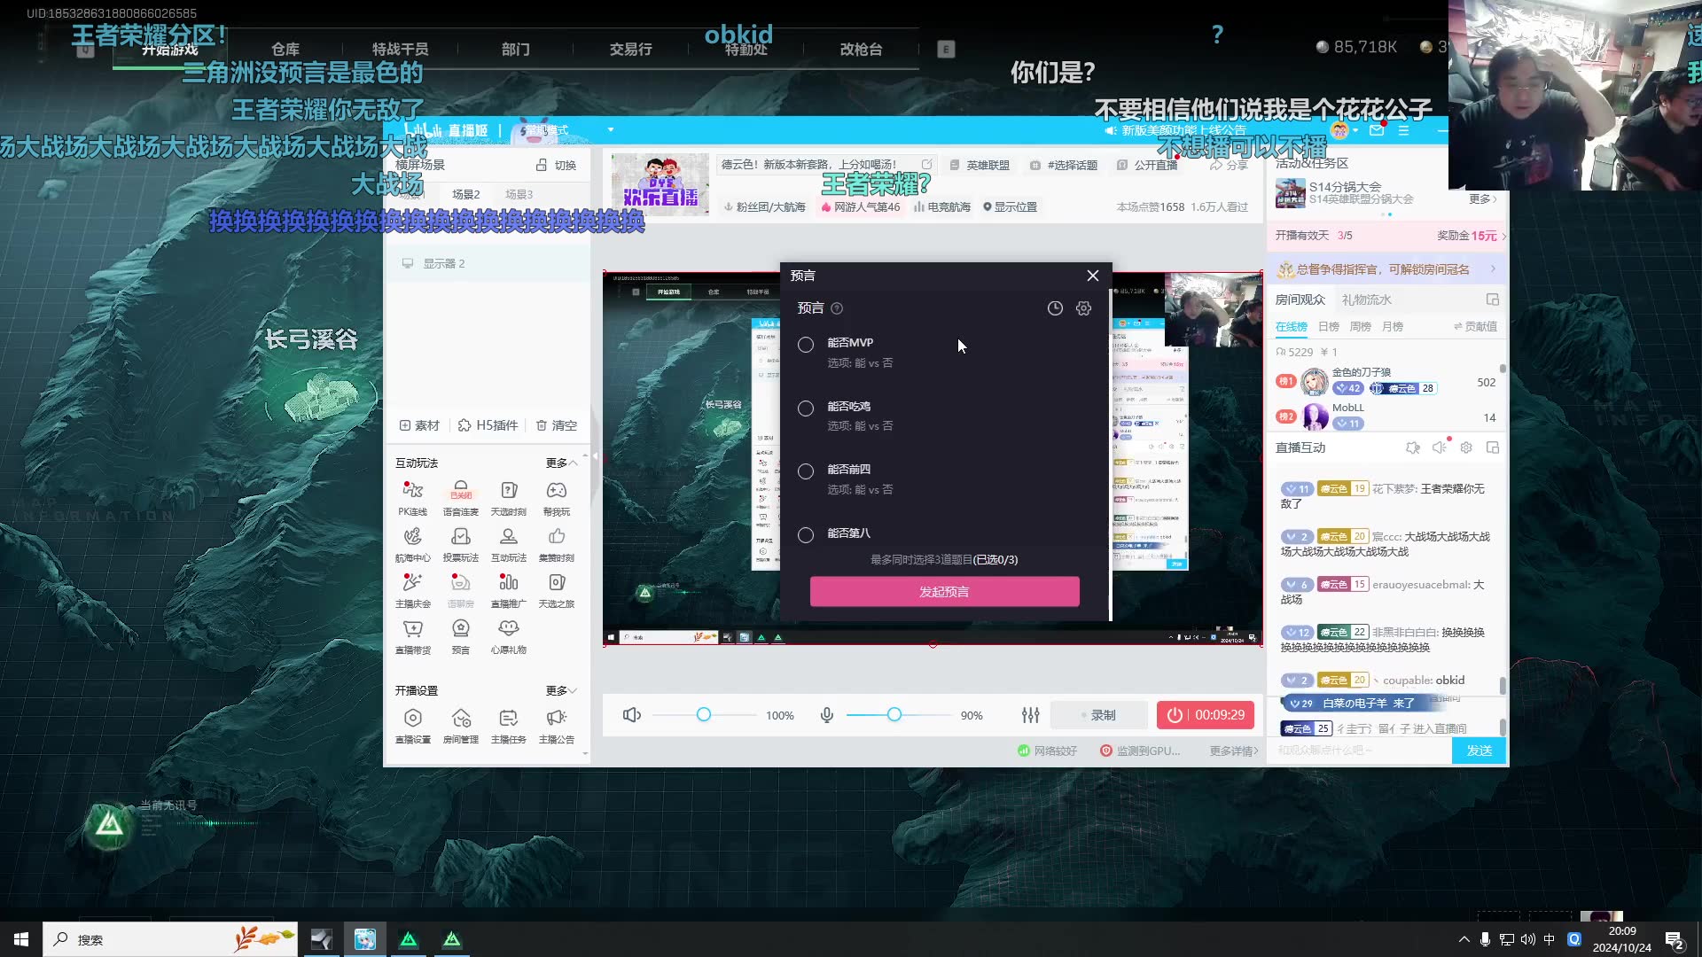Expand 活动&任务区 更多 link
The image size is (1702, 957).
coord(1482,198)
